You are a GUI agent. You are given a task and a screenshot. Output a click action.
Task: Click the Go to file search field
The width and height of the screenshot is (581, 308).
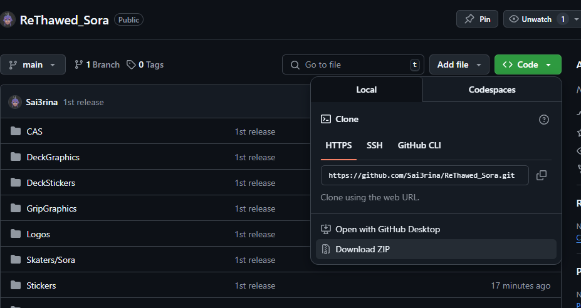[x=353, y=64]
